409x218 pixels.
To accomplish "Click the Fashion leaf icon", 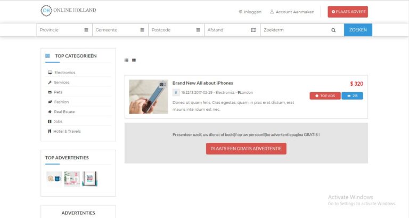I will pos(50,102).
